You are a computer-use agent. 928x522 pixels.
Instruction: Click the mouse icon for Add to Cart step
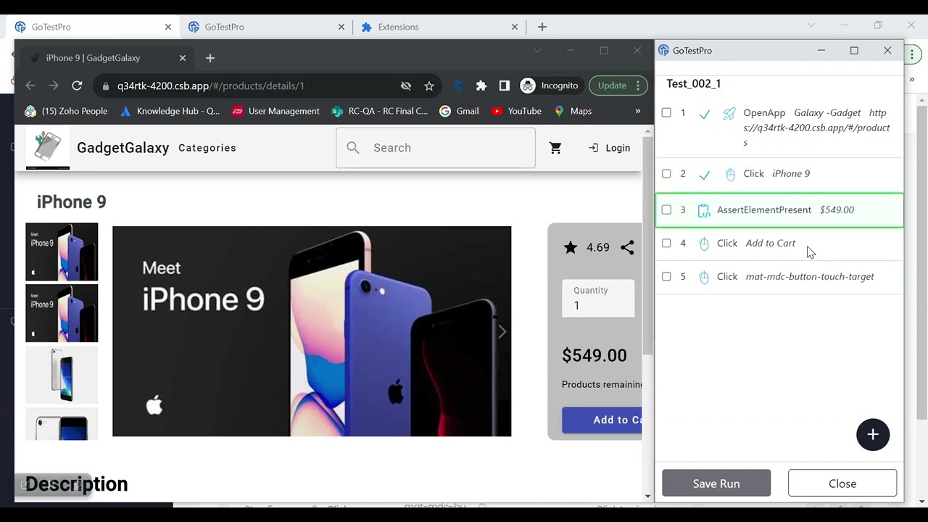[704, 244]
